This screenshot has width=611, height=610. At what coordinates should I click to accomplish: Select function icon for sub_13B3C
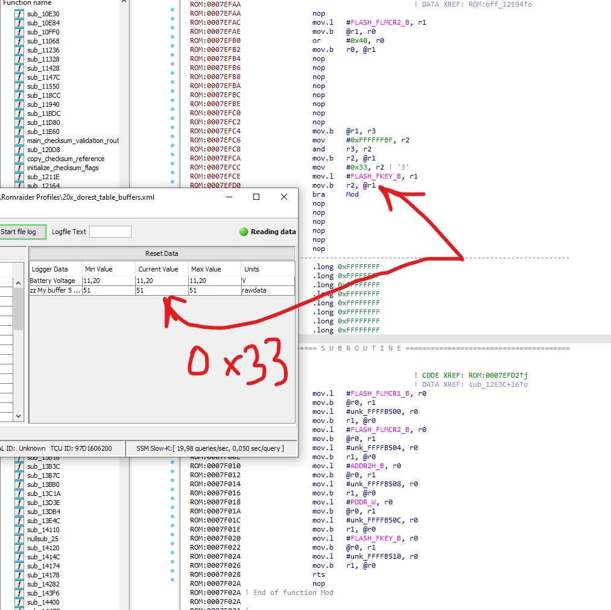19,466
